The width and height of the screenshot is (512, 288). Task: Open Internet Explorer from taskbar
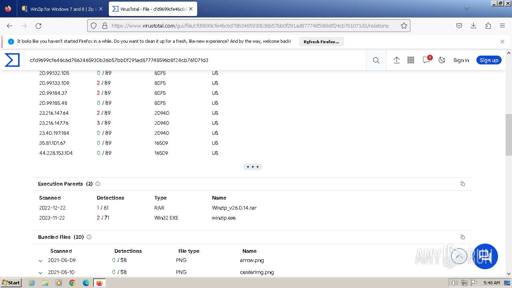tap(32, 283)
